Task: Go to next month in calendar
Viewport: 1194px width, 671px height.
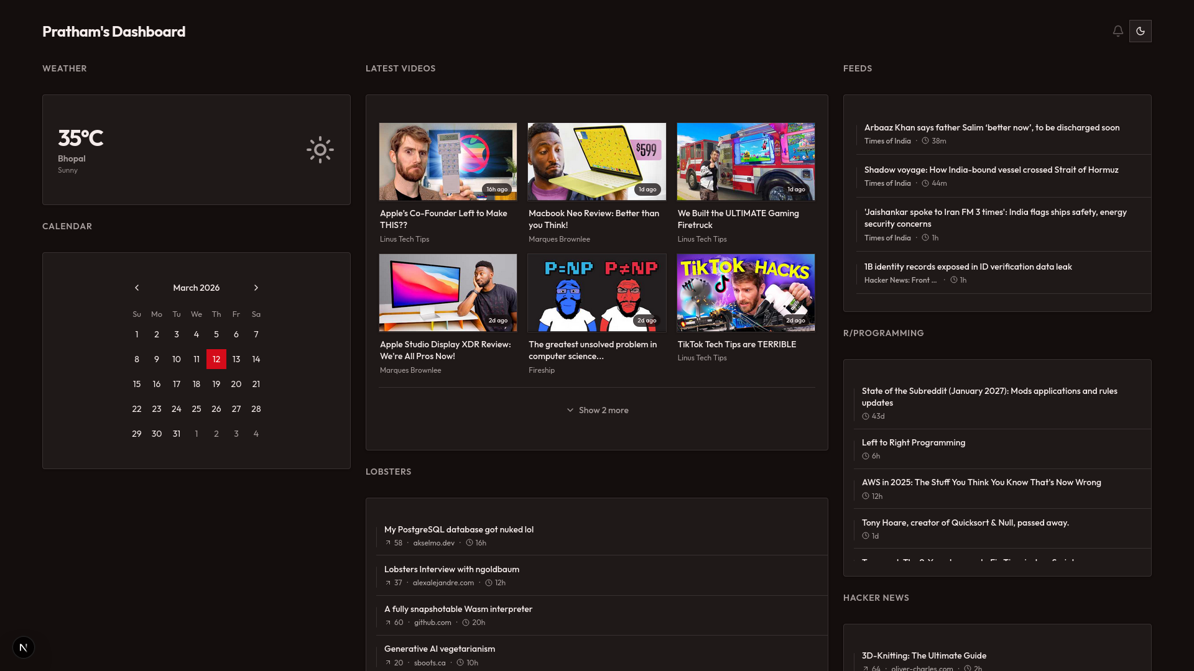Action: [x=256, y=288]
